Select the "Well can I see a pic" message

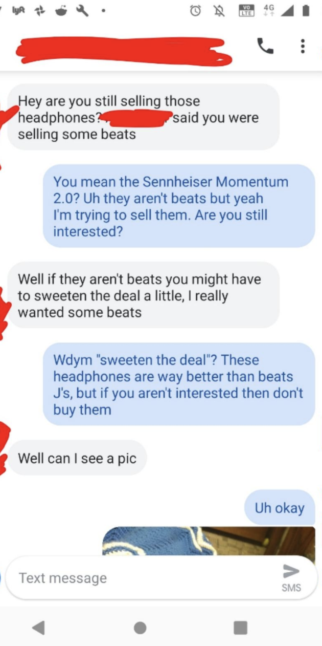pyautogui.click(x=77, y=458)
